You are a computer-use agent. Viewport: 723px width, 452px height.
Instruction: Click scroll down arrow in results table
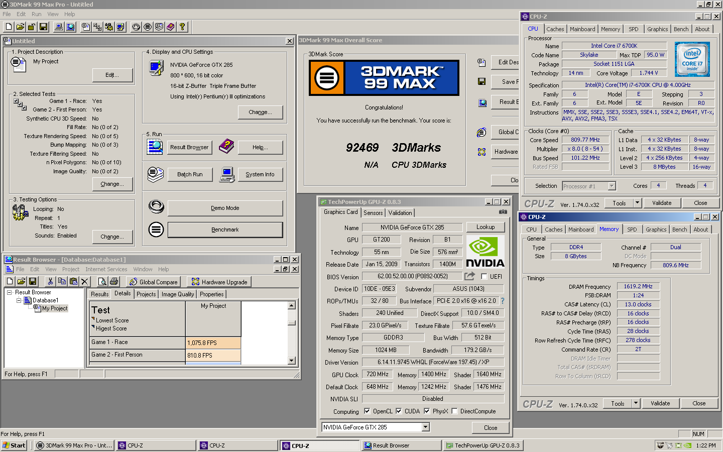[x=292, y=360]
